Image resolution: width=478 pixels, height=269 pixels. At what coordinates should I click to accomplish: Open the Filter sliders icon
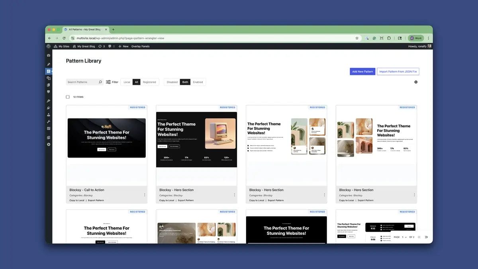(x=108, y=82)
